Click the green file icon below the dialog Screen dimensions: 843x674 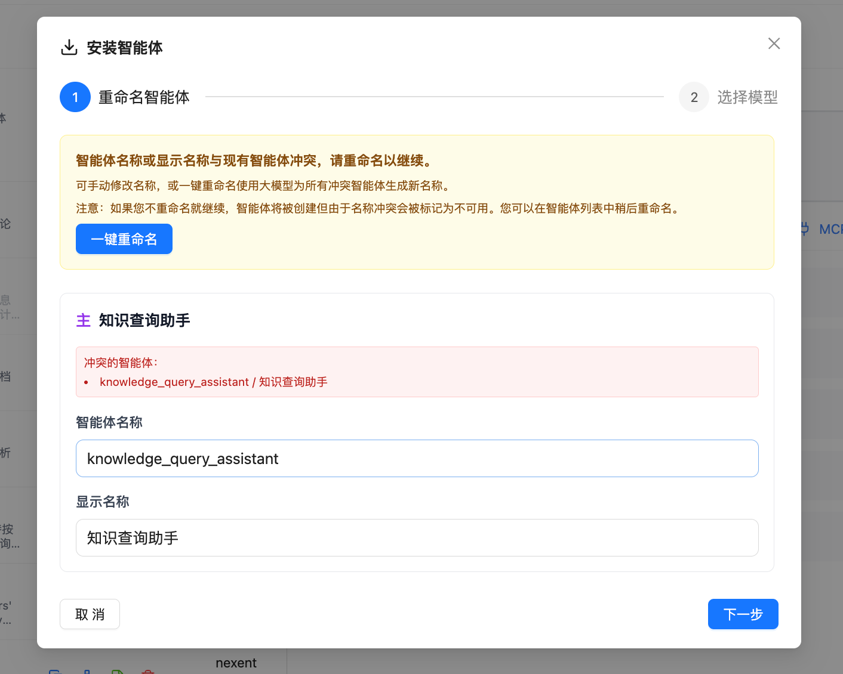point(118,671)
